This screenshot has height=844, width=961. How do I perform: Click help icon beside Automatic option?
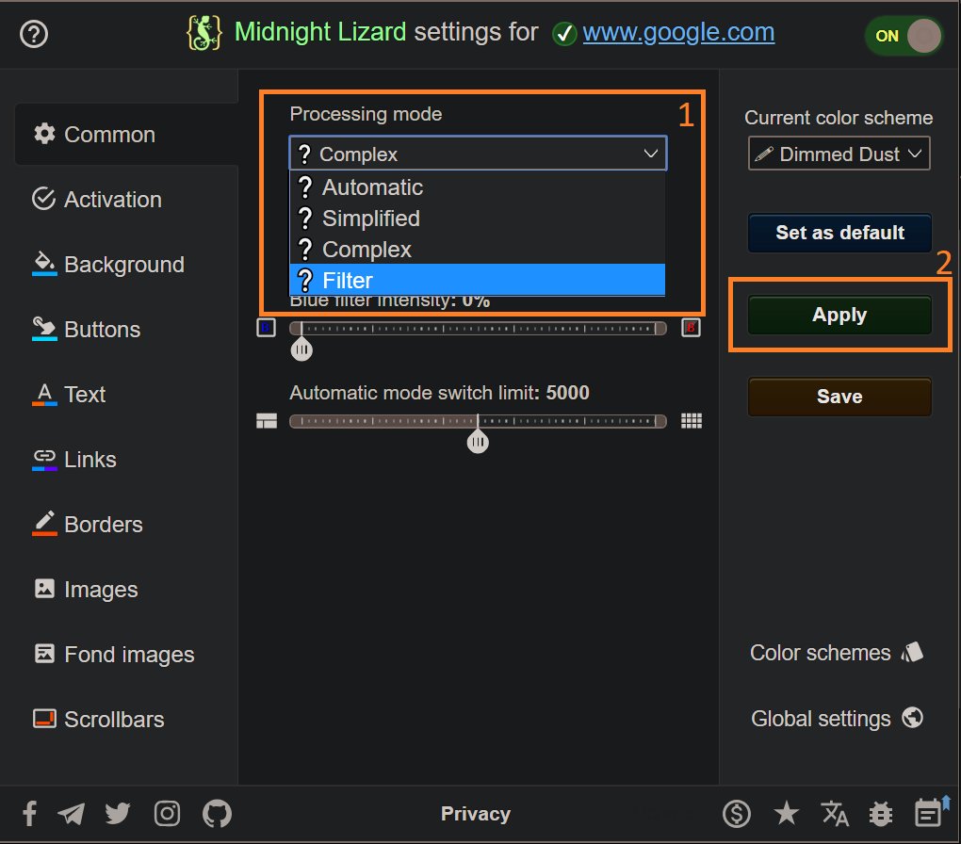[x=304, y=187]
